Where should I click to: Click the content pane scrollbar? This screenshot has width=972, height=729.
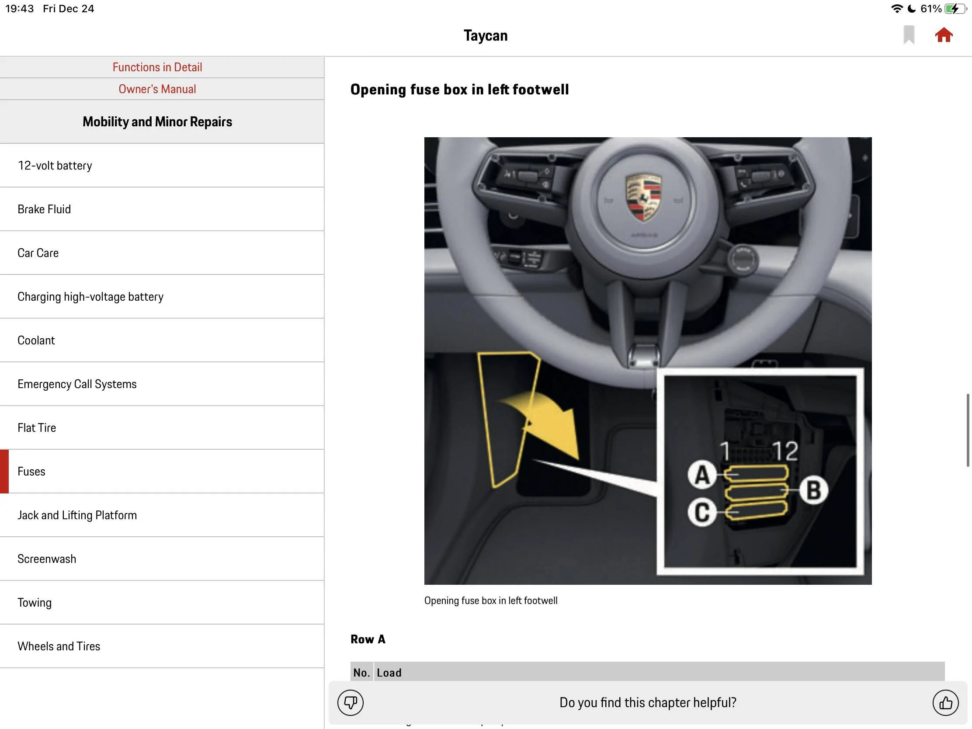968,430
